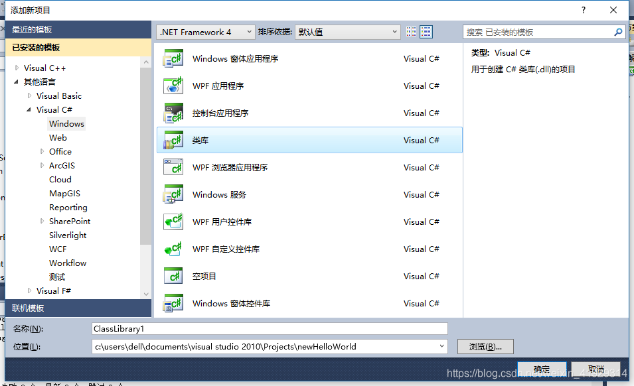The image size is (634, 386).
Task: Open the 已安装的模板 section
Action: 78,47
